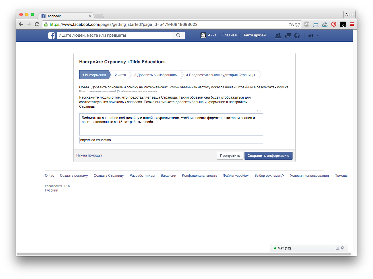Open chat settings gear icon
The height and width of the screenshot is (279, 373).
pyautogui.click(x=342, y=248)
